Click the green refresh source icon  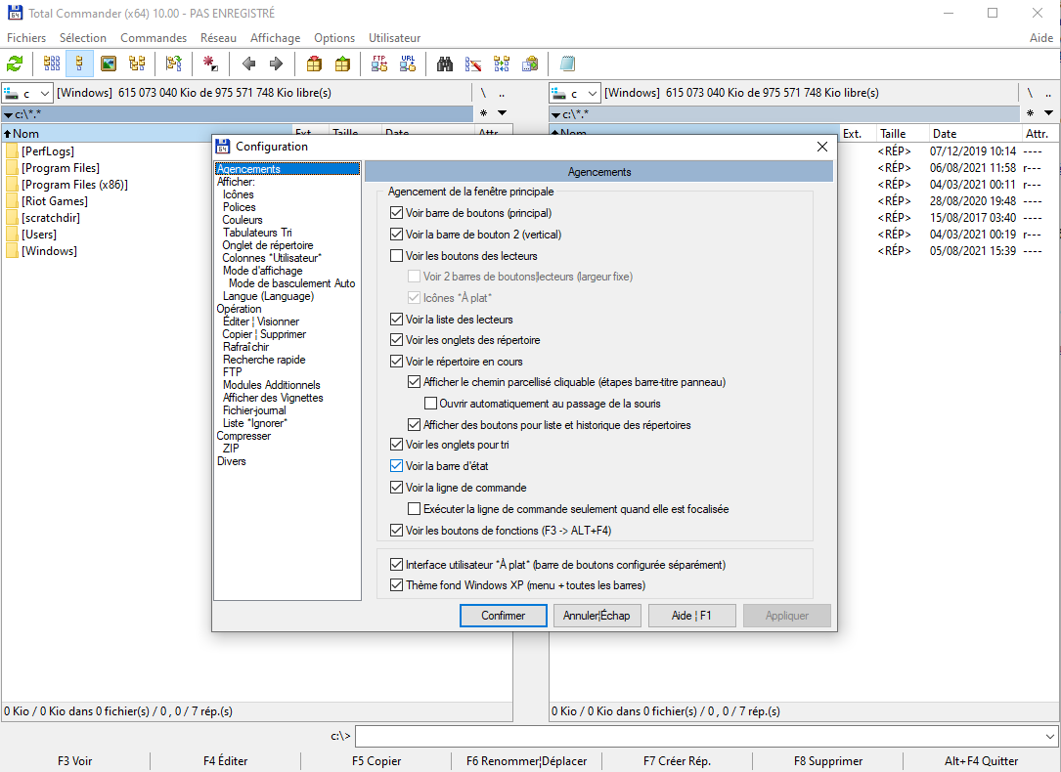click(15, 64)
